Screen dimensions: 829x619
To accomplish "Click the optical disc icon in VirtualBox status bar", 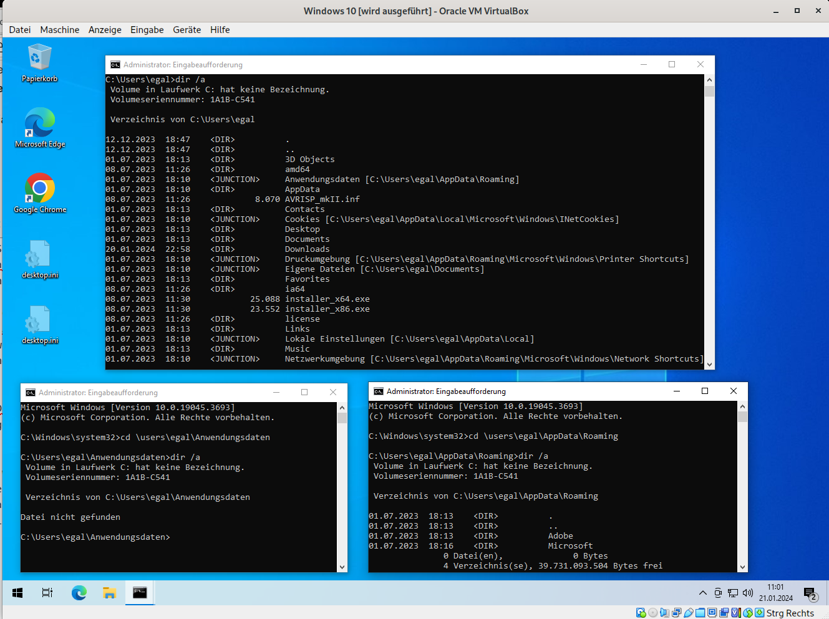I will point(652,613).
